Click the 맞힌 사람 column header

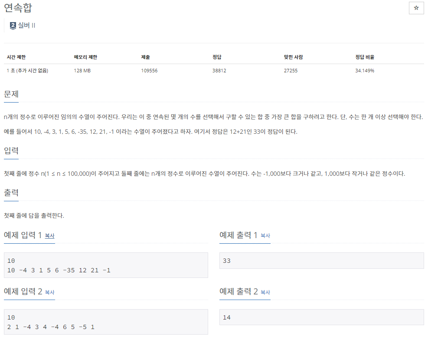tap(294, 57)
